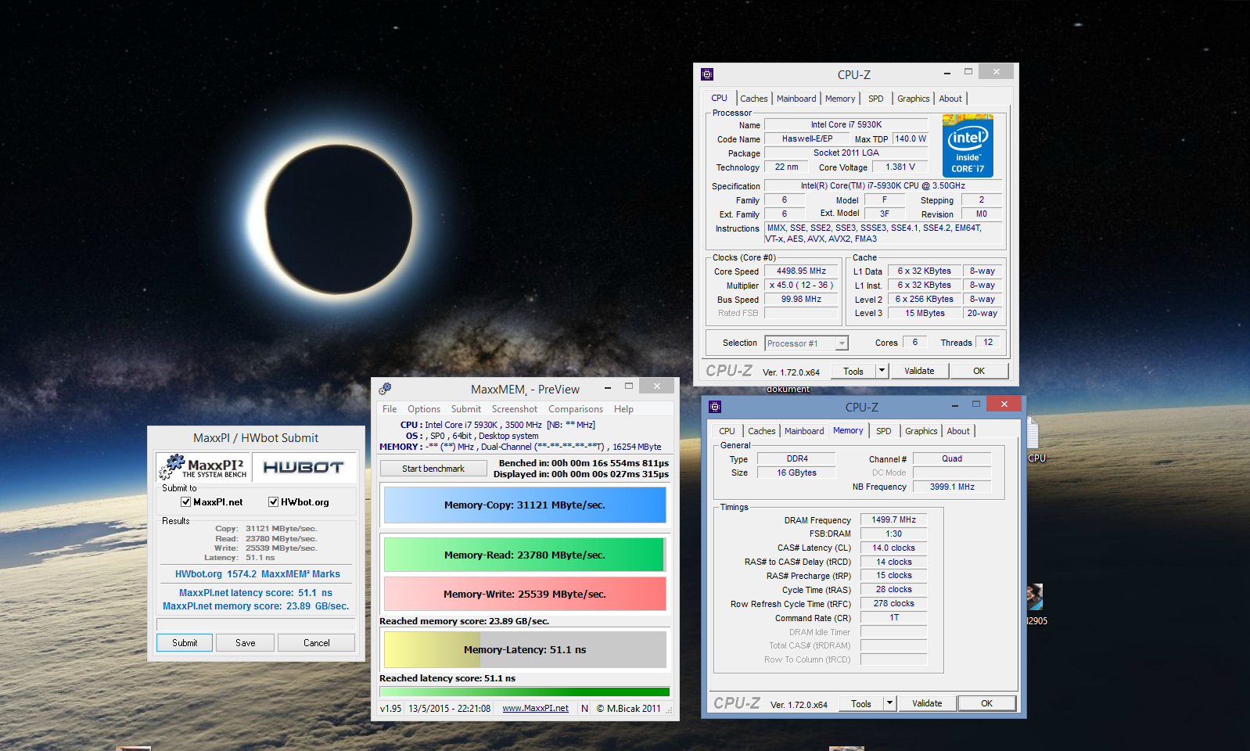The image size is (1250, 751).
Task: Click CAS# Latency 14.0 clocks value
Action: point(894,548)
